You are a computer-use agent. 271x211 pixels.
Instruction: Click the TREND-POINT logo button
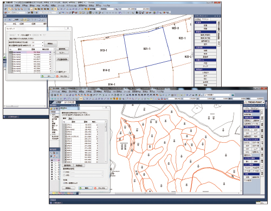[254, 102]
